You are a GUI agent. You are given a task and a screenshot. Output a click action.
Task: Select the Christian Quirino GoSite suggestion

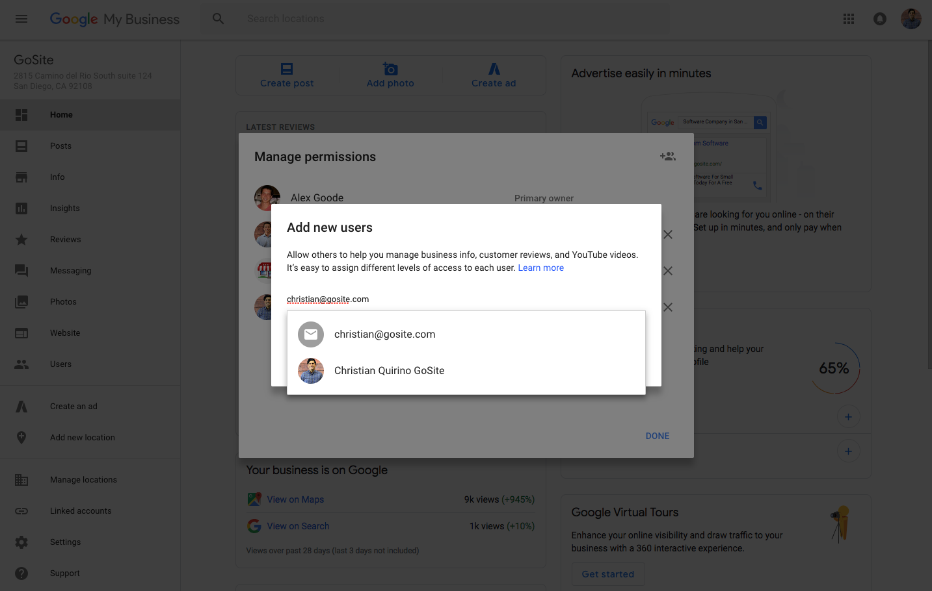coord(466,371)
